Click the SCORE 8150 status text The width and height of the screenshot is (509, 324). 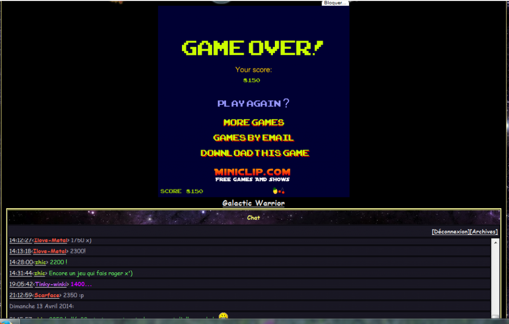(182, 191)
